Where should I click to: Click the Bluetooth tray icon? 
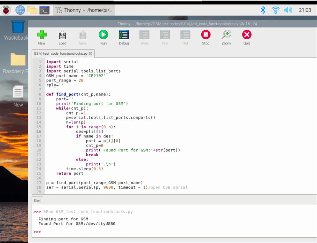(263, 10)
